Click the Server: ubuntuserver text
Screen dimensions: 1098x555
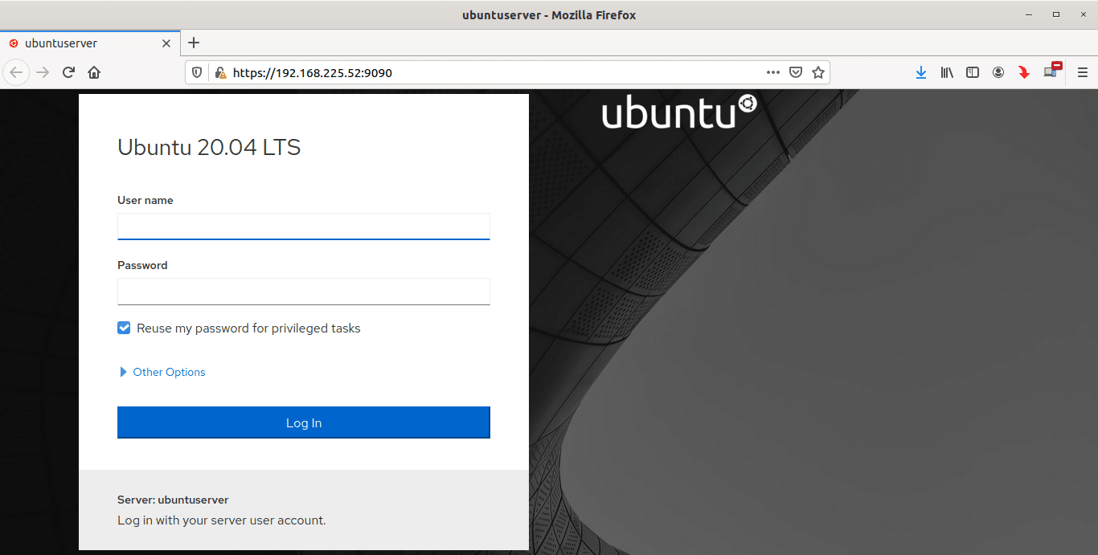[173, 500]
